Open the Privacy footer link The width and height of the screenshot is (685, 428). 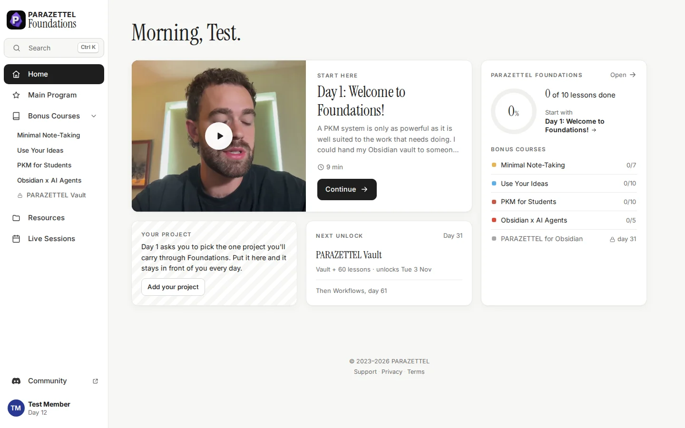[x=392, y=372]
